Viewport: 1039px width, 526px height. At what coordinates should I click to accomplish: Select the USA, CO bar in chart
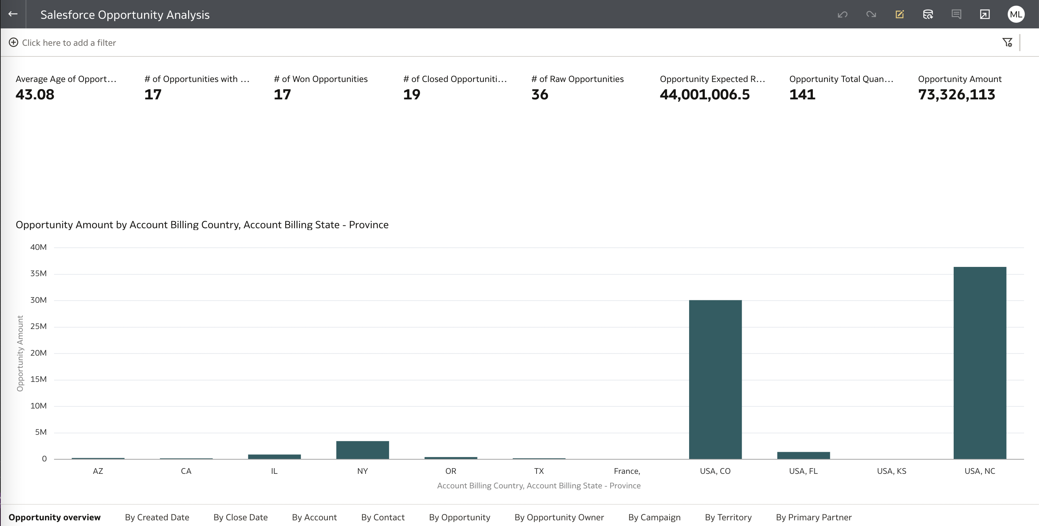pos(715,379)
